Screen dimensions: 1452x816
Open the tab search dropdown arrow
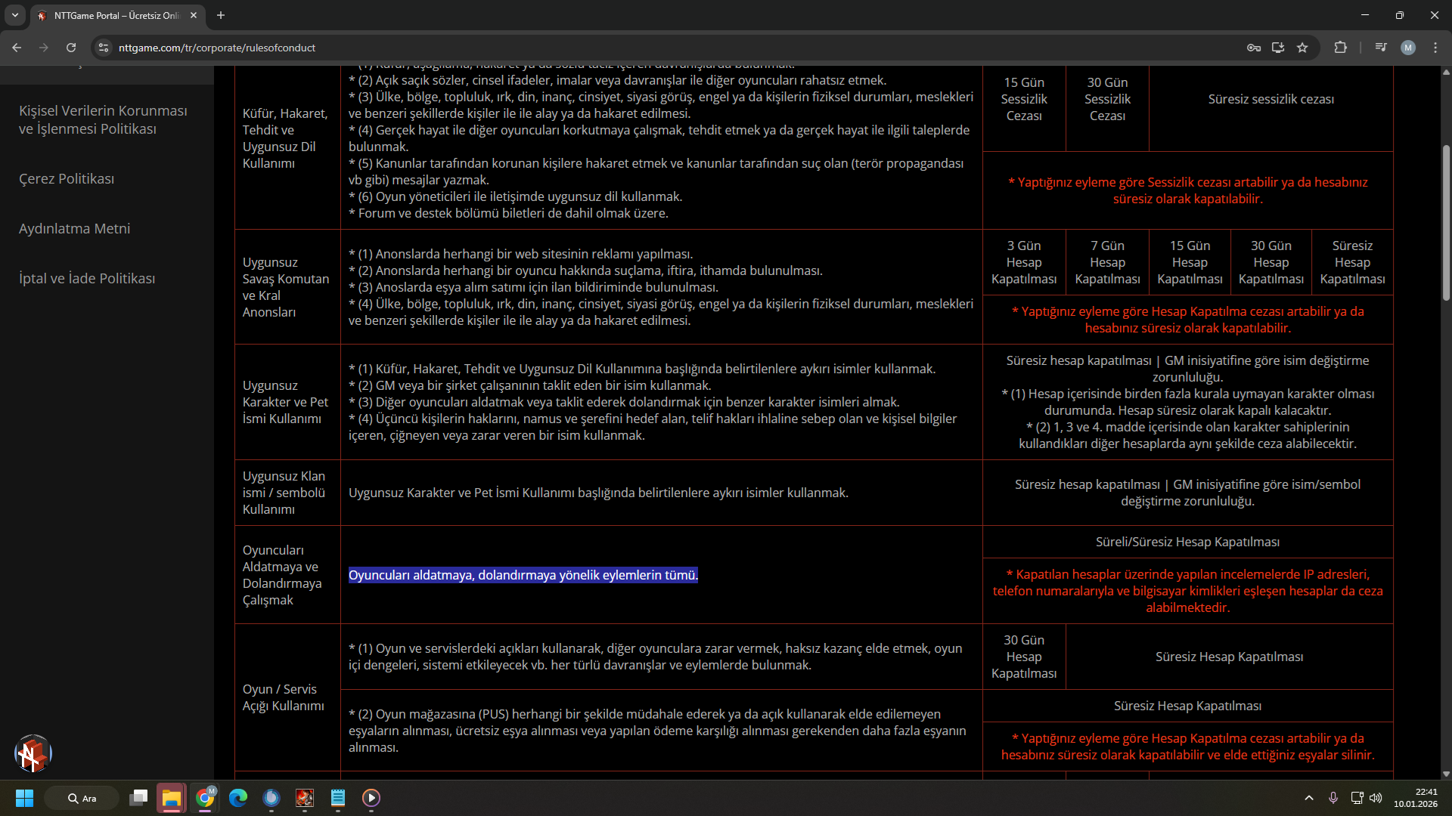click(x=15, y=15)
